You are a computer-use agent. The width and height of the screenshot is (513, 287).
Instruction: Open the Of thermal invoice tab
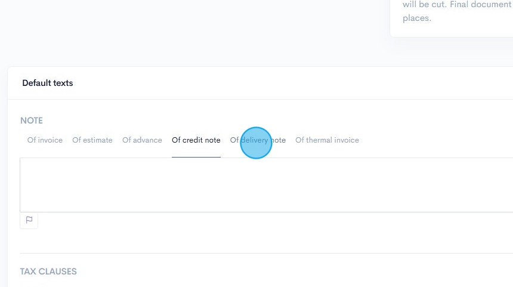pos(327,140)
